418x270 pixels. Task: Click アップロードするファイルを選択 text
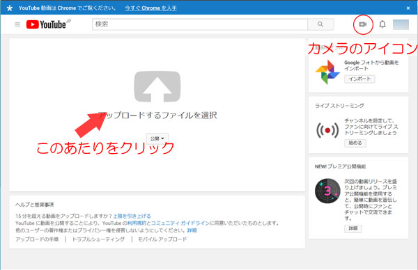click(157, 116)
